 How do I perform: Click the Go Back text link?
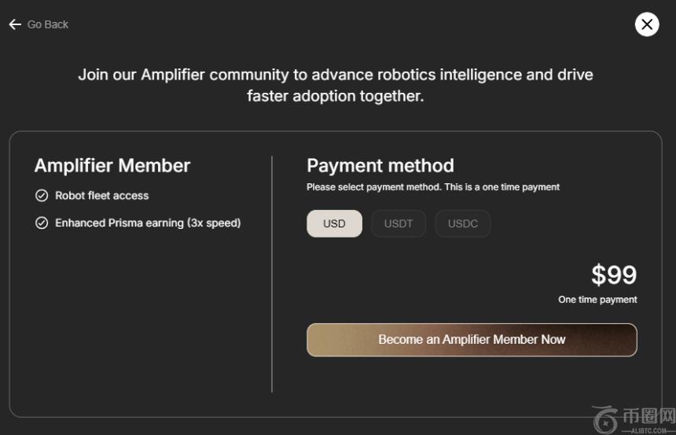click(48, 24)
